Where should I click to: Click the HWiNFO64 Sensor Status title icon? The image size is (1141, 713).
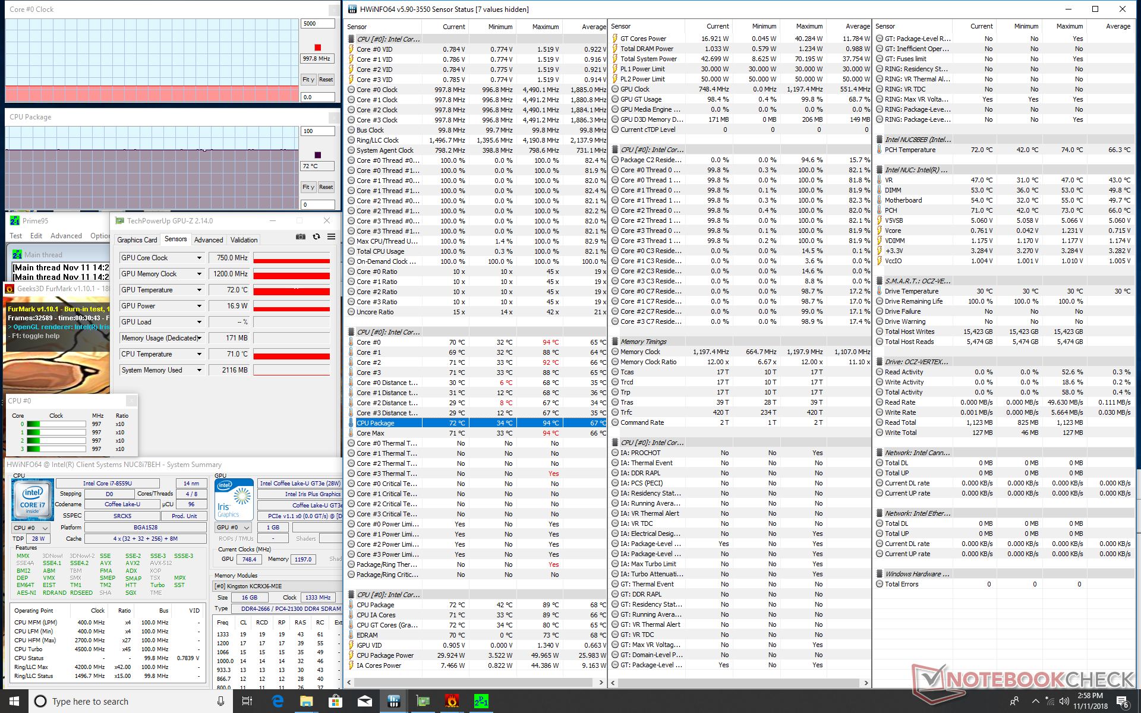[352, 9]
